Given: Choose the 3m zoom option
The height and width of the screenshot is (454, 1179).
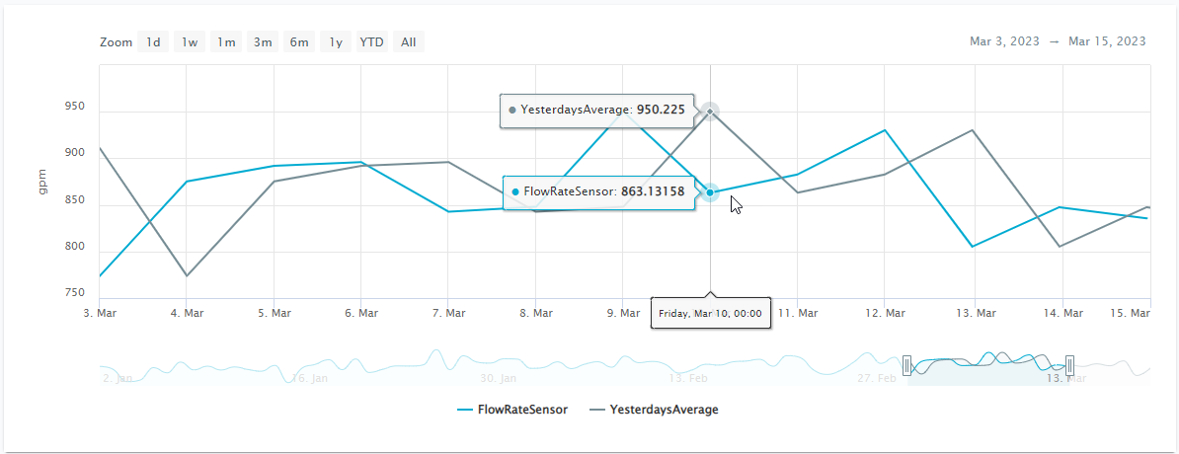Looking at the screenshot, I should pyautogui.click(x=263, y=42).
